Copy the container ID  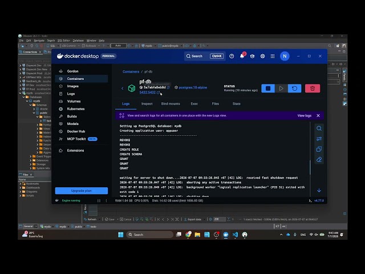pos(168,87)
